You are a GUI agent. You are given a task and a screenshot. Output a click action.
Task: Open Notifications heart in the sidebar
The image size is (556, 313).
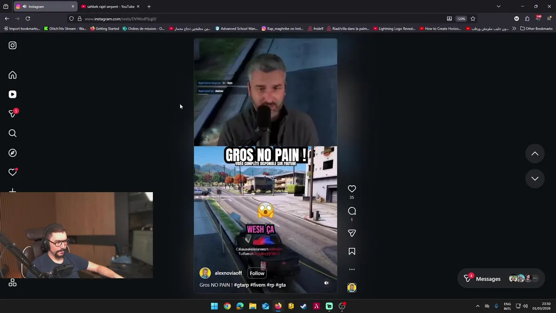(x=13, y=172)
